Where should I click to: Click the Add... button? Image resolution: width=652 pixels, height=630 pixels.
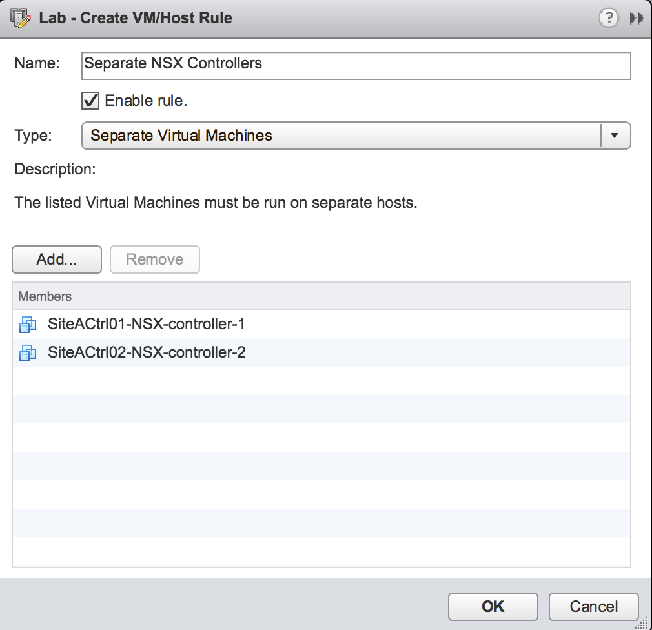pos(57,259)
